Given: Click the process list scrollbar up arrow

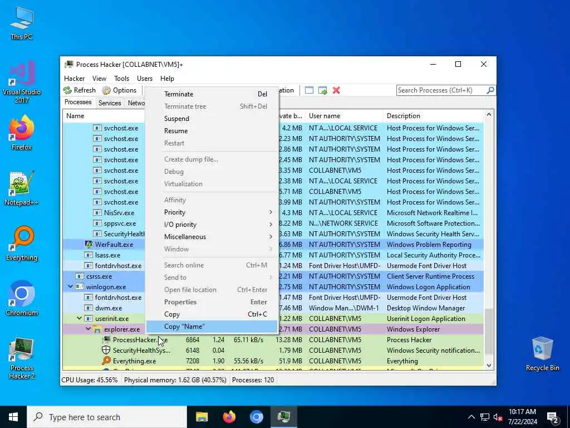Looking at the screenshot, I should 489,115.
